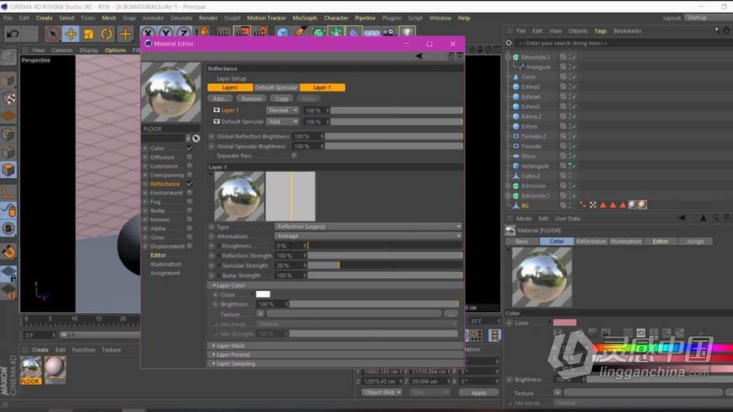Enable the Diffusion channel checkbox
733x412 pixels.
pyautogui.click(x=190, y=157)
